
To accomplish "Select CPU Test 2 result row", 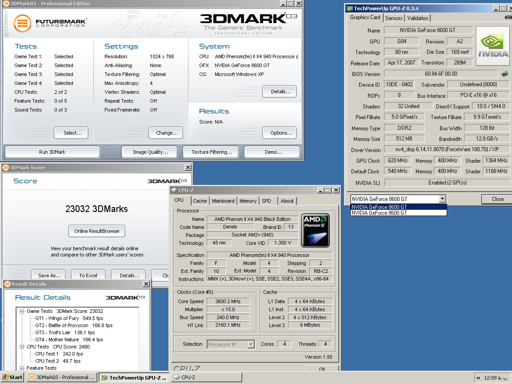I will pos(58,361).
